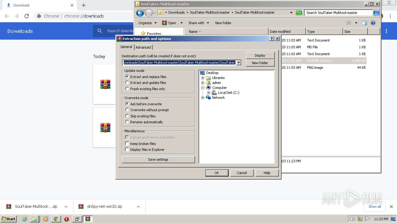
Task: Enable Keep broken files checkbox
Action: [x=127, y=144]
